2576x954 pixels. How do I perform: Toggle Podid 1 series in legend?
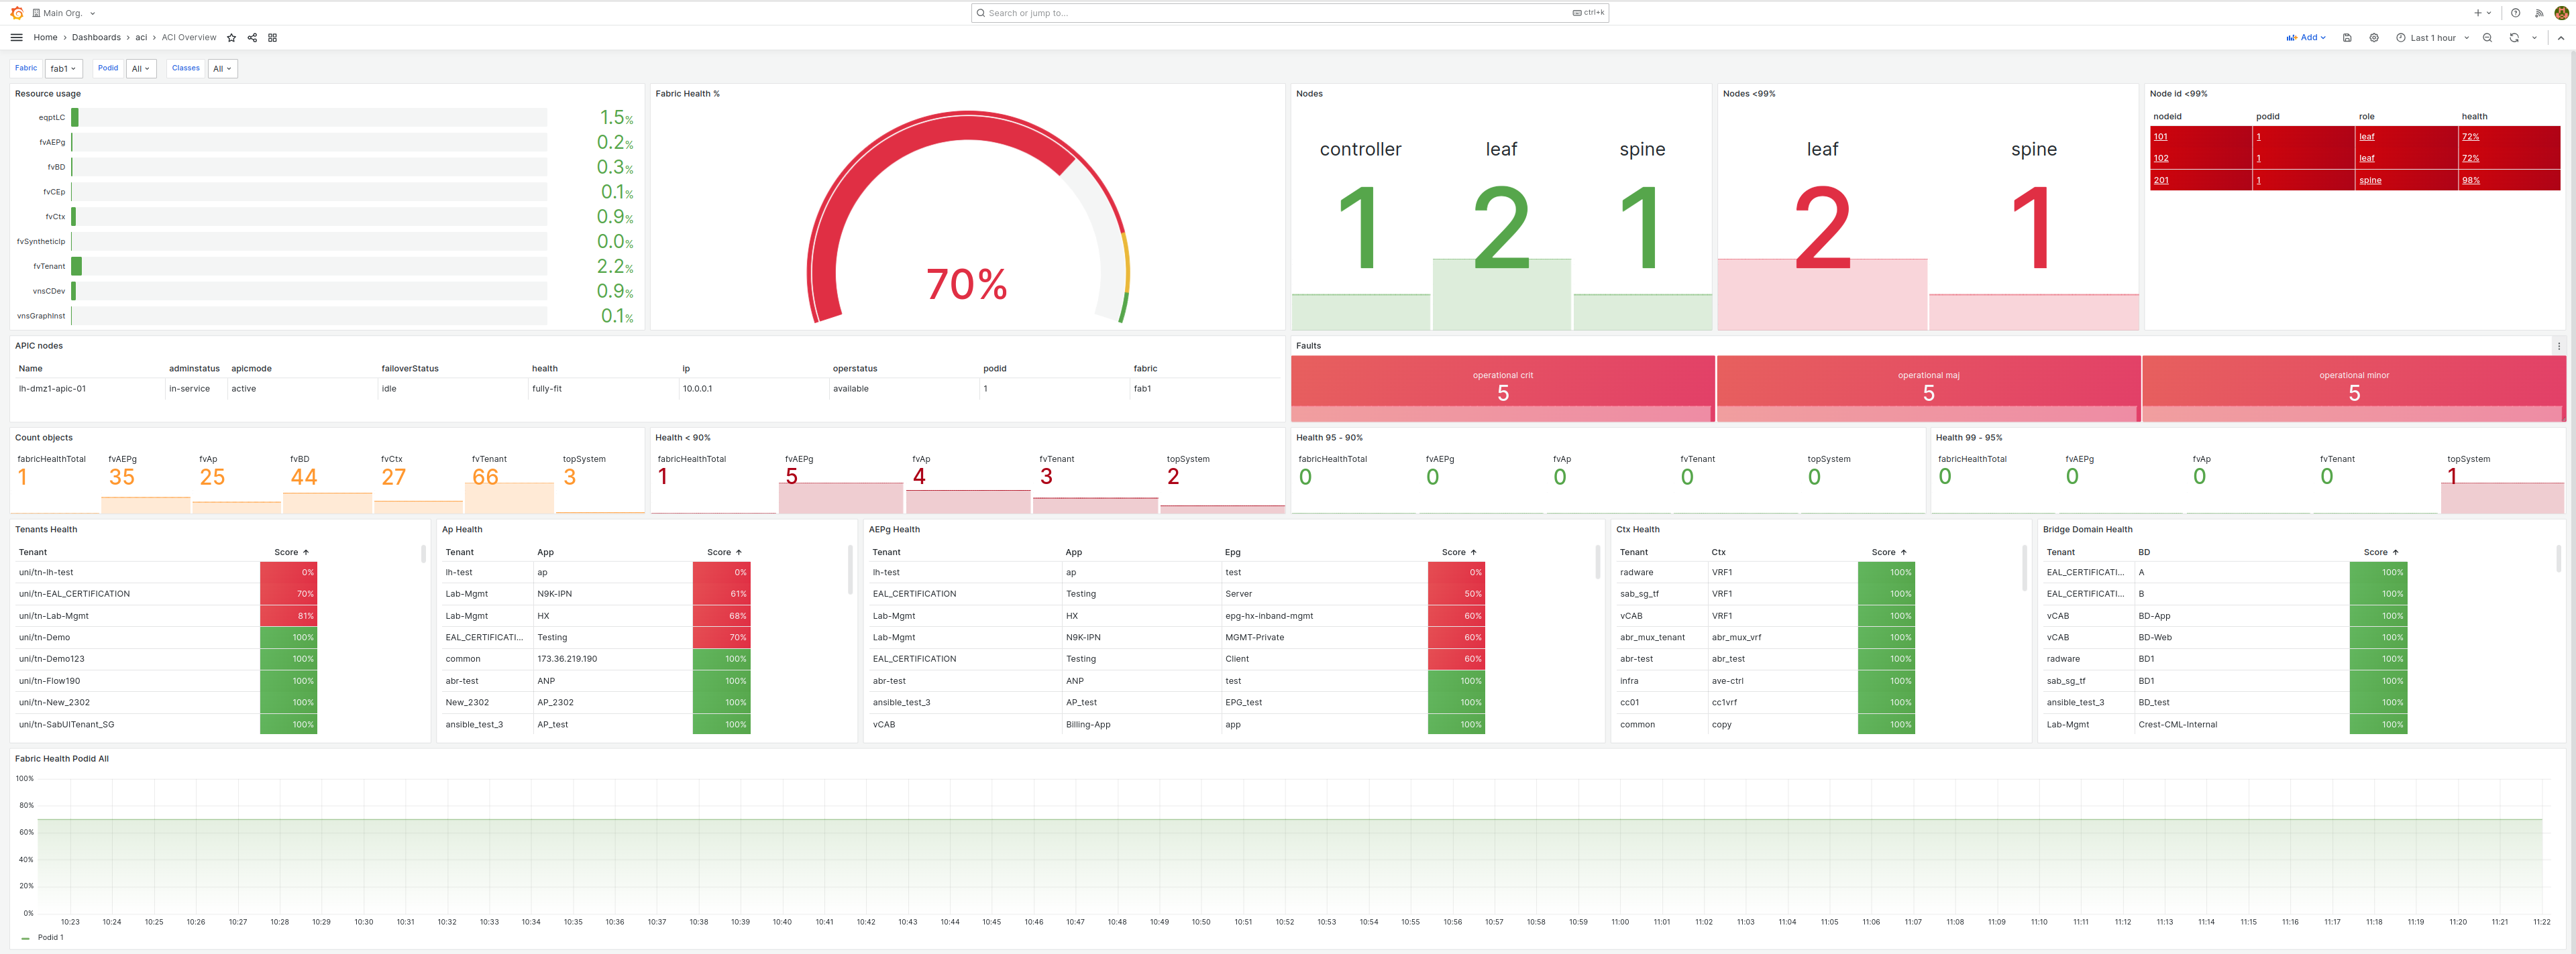(50, 937)
